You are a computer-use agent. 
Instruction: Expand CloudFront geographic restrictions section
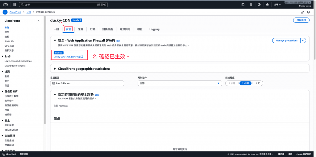point(55,69)
